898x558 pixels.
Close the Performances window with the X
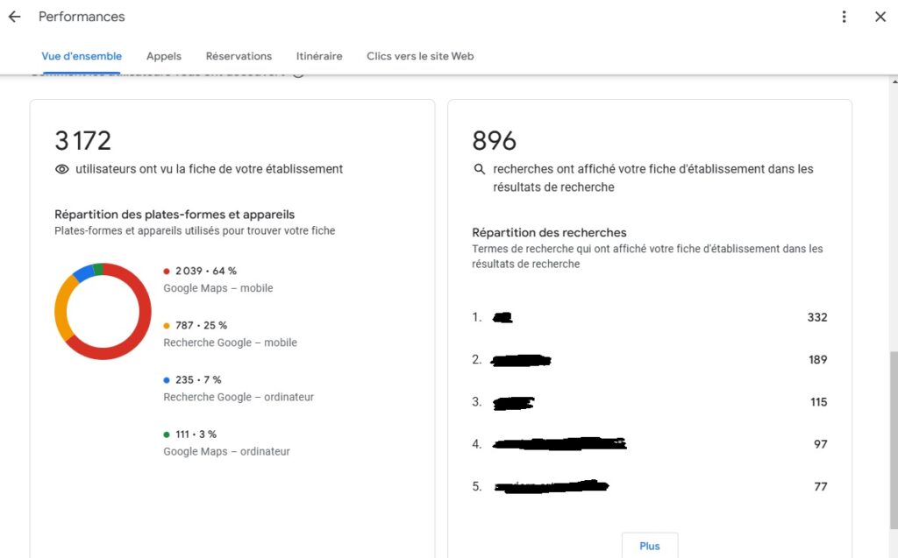click(x=882, y=16)
